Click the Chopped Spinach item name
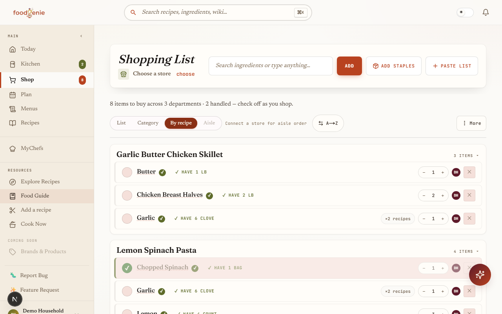The image size is (502, 314). [x=162, y=267]
